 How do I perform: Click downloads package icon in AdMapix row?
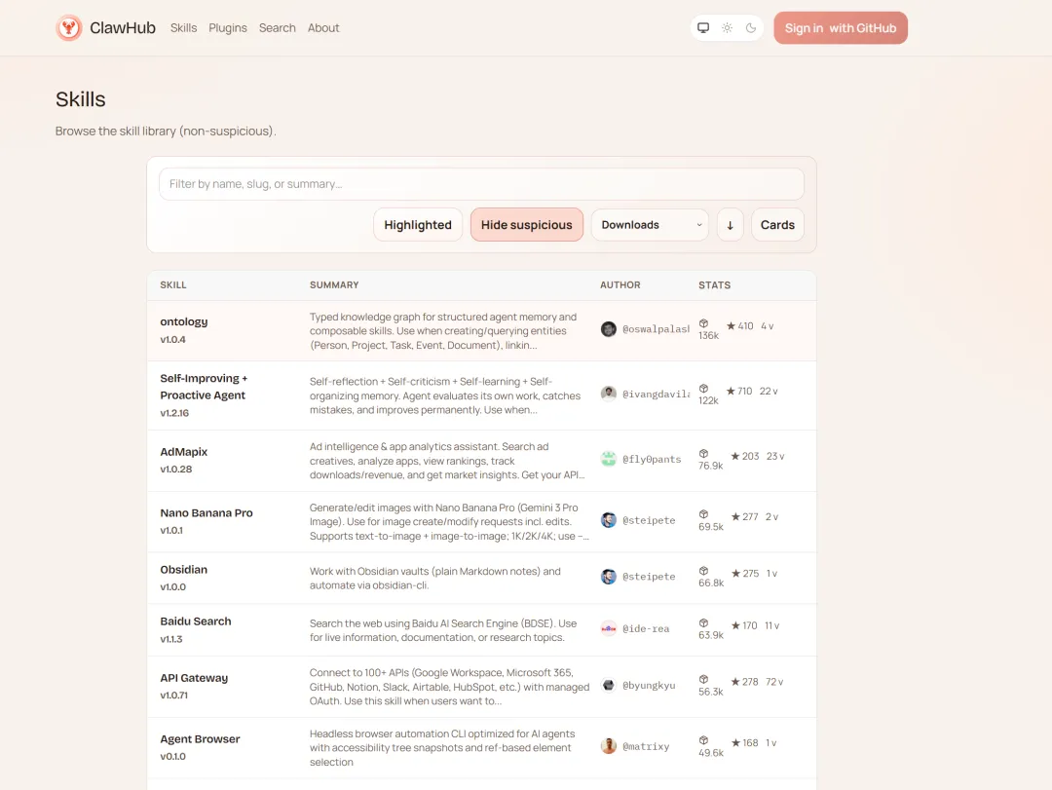pyautogui.click(x=704, y=454)
